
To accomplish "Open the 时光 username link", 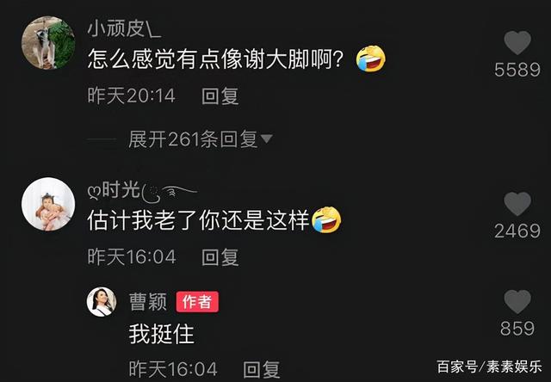I will click(x=142, y=191).
